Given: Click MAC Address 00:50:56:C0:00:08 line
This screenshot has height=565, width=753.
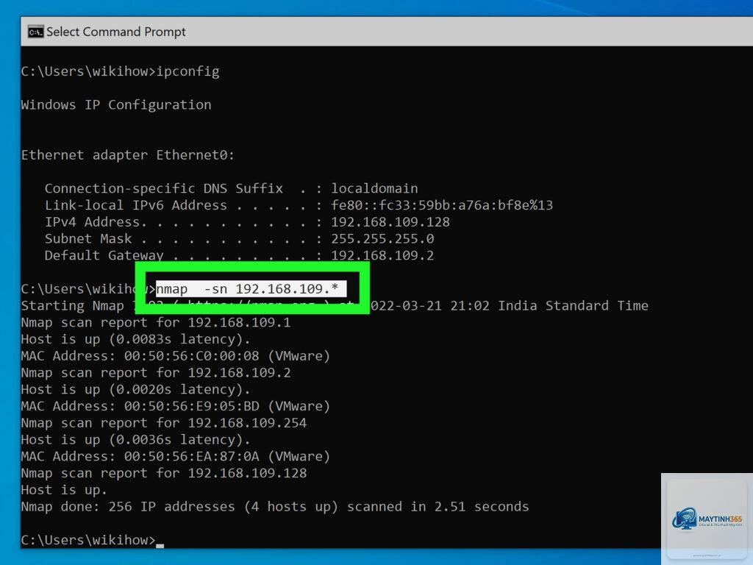Looking at the screenshot, I should [x=175, y=356].
